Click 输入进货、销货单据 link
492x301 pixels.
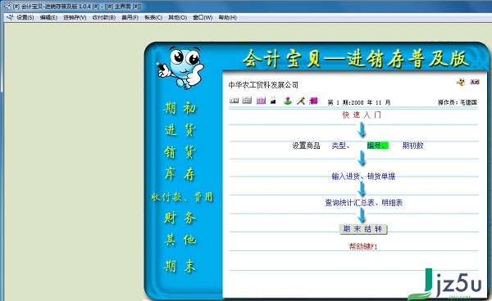[363, 177]
